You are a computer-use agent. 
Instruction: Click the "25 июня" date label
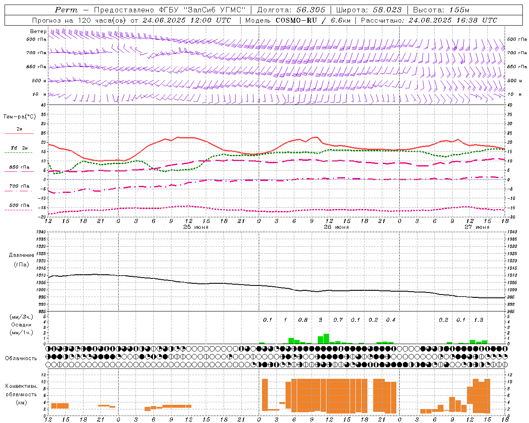(x=196, y=227)
